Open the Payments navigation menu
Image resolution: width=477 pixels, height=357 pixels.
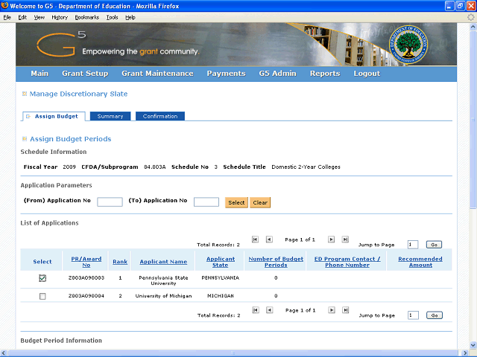click(x=226, y=74)
